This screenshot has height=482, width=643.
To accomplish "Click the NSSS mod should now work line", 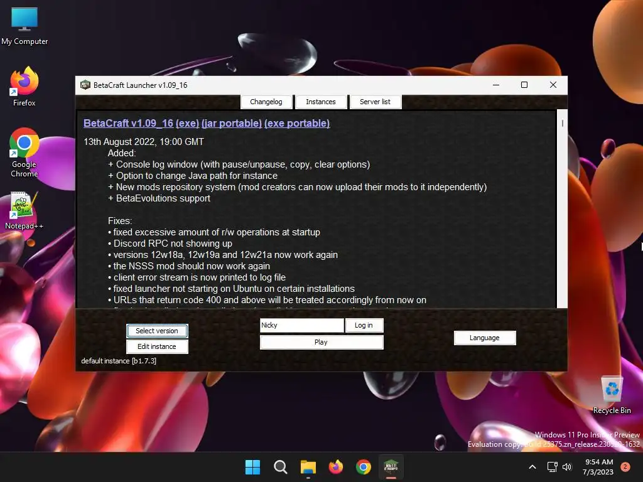I will (188, 266).
